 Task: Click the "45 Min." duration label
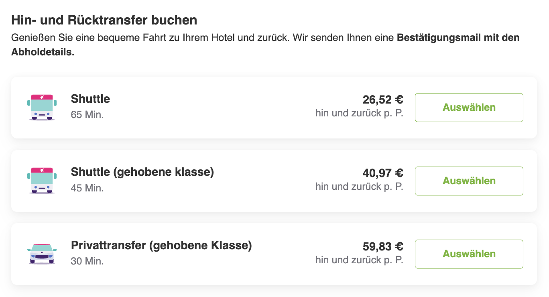87,188
